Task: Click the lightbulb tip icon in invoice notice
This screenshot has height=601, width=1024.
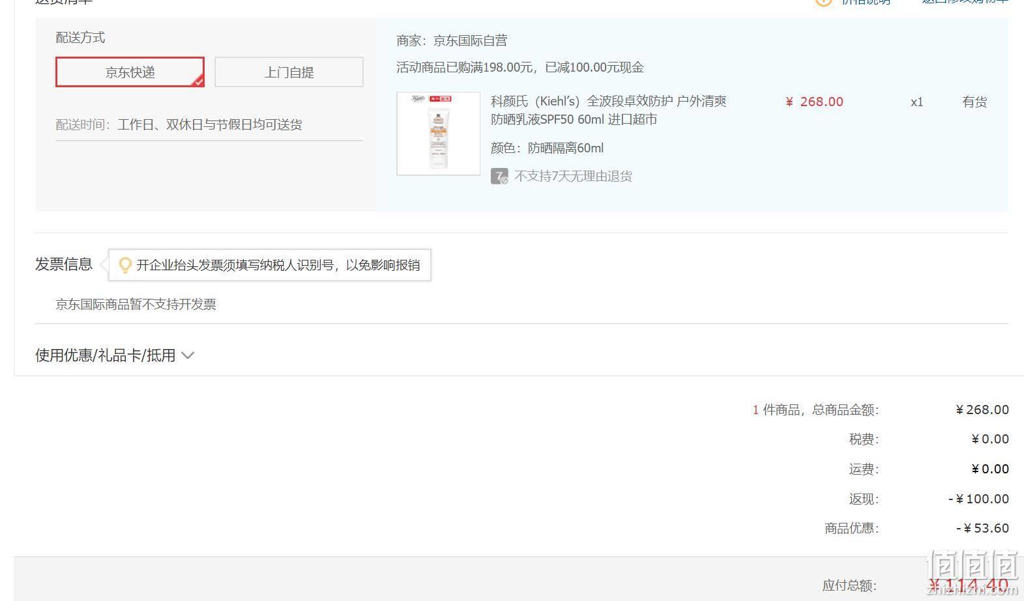Action: pyautogui.click(x=125, y=265)
